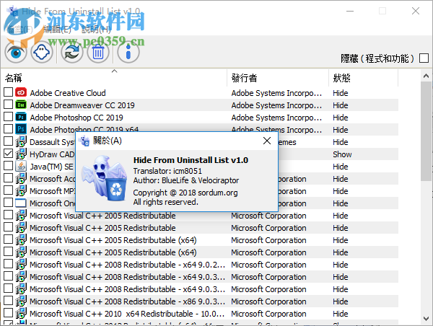Click the Author: BlueLife & Velociraptor line
The image size is (433, 326).
coord(186,180)
